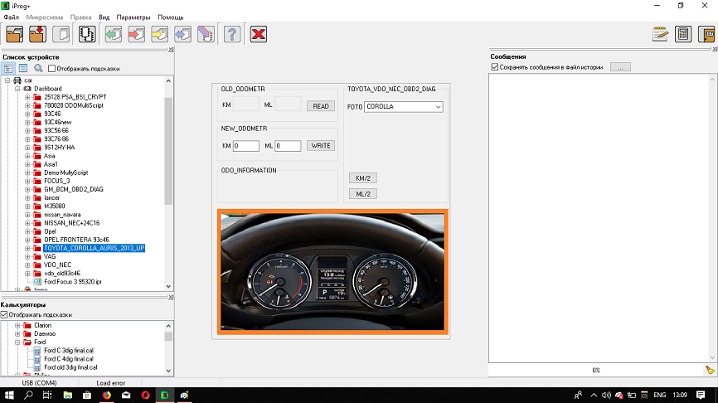This screenshot has width=718, height=403.
Task: Collapse the Ford folder in calculators tree
Action: 17,342
